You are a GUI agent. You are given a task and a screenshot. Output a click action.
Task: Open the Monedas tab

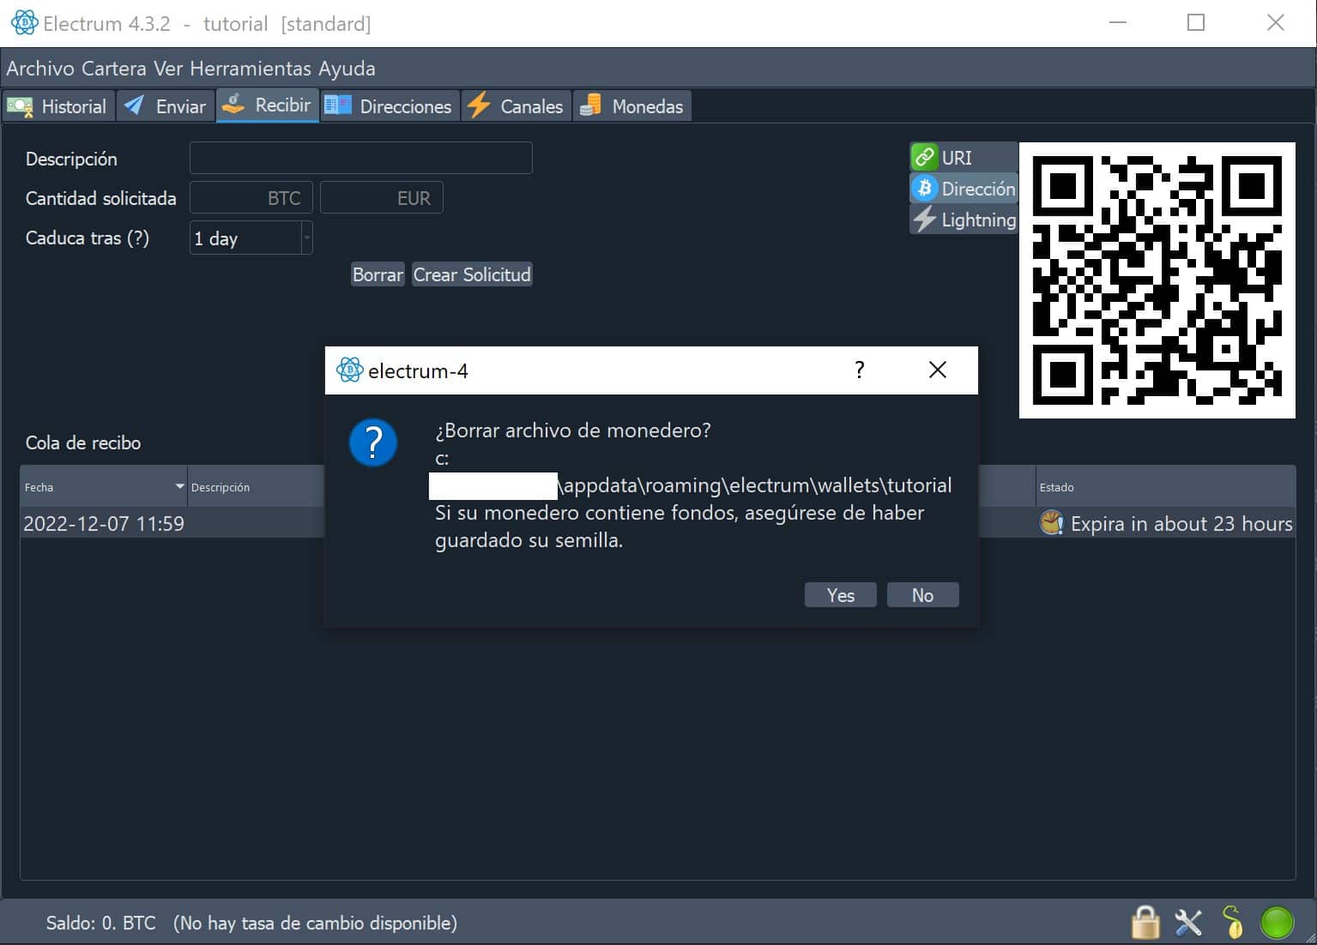coord(632,105)
